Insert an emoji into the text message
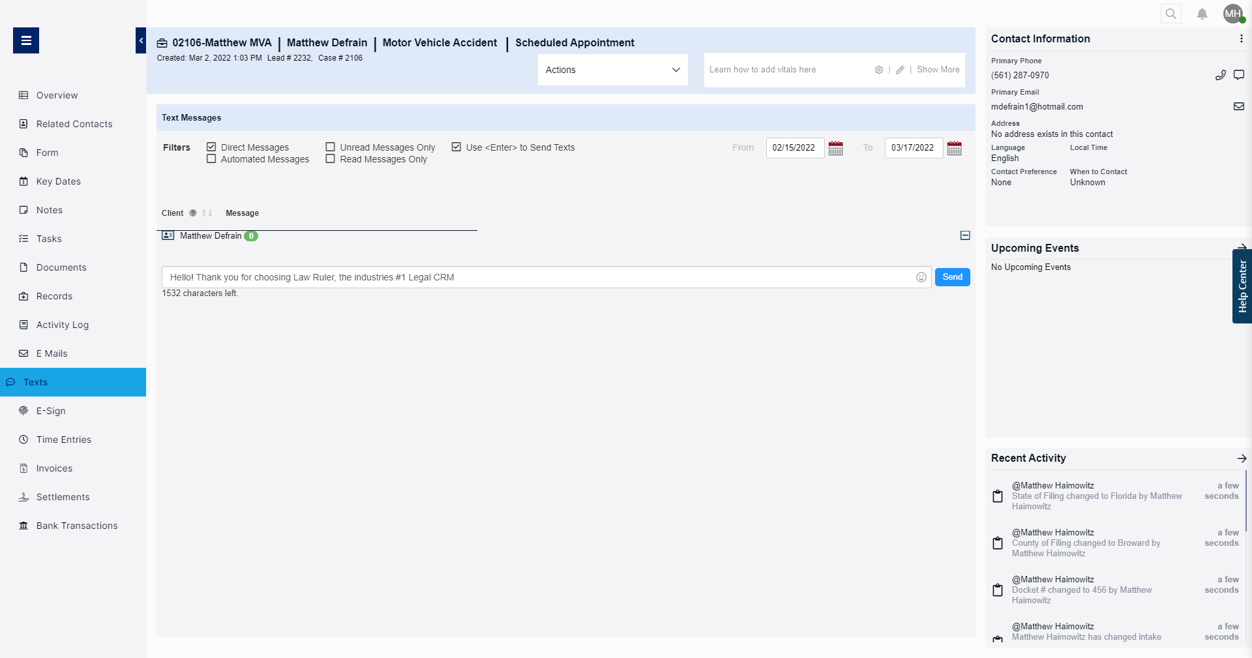The width and height of the screenshot is (1252, 658). coord(921,277)
